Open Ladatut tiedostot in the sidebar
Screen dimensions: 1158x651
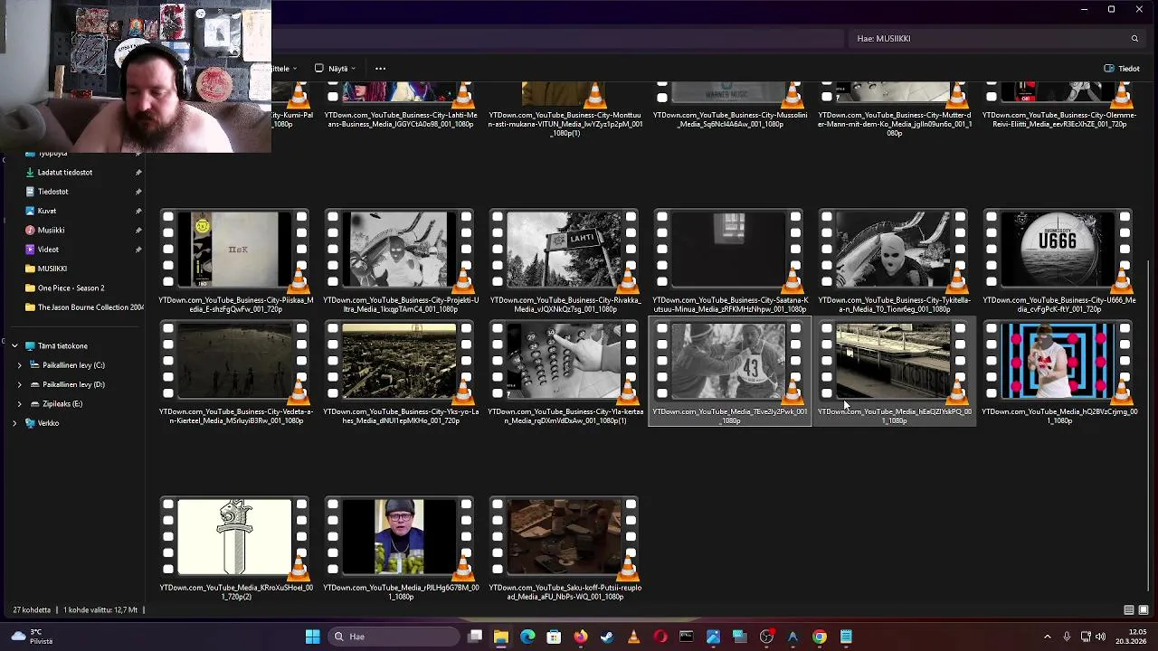tap(65, 172)
